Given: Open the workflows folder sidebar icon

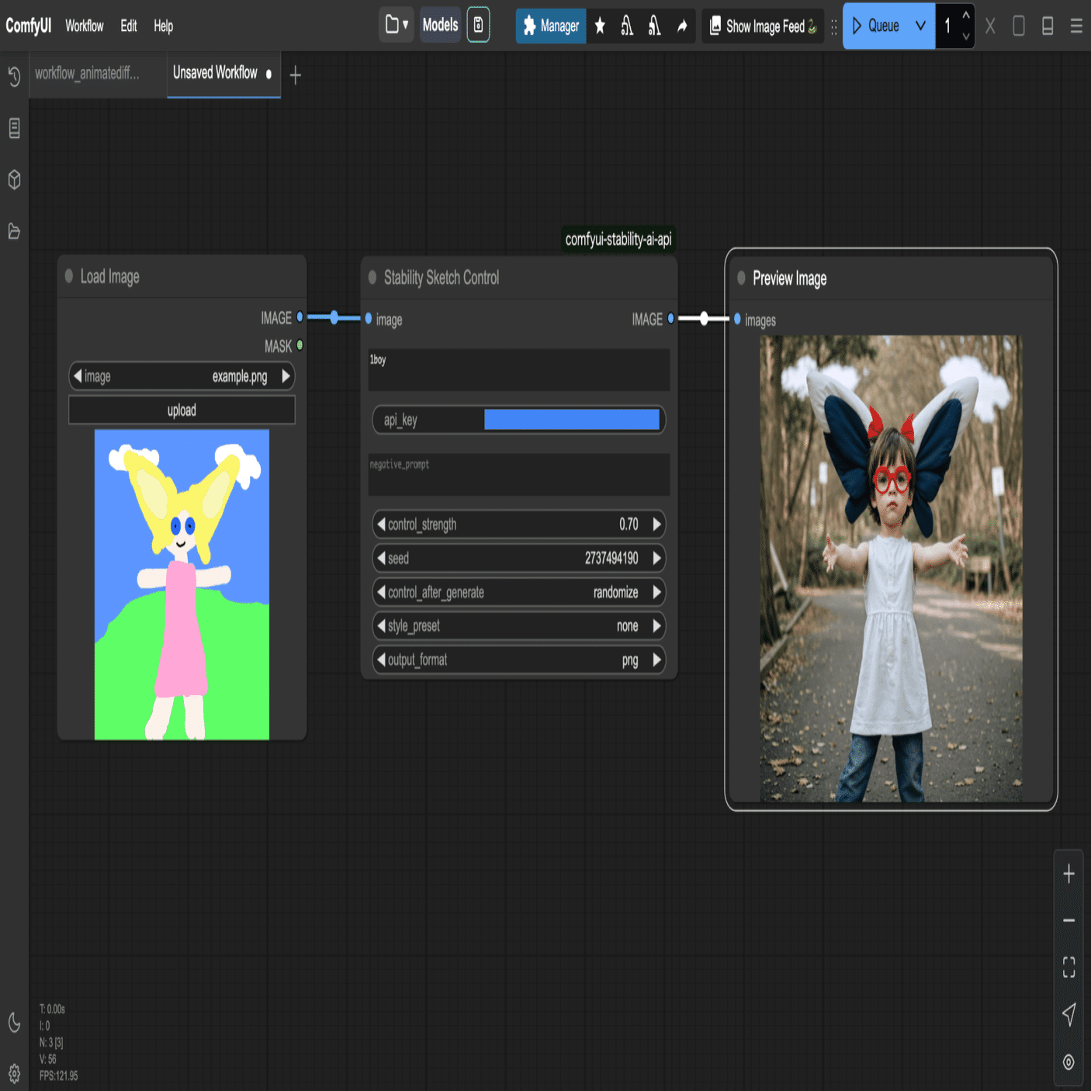Looking at the screenshot, I should [14, 231].
